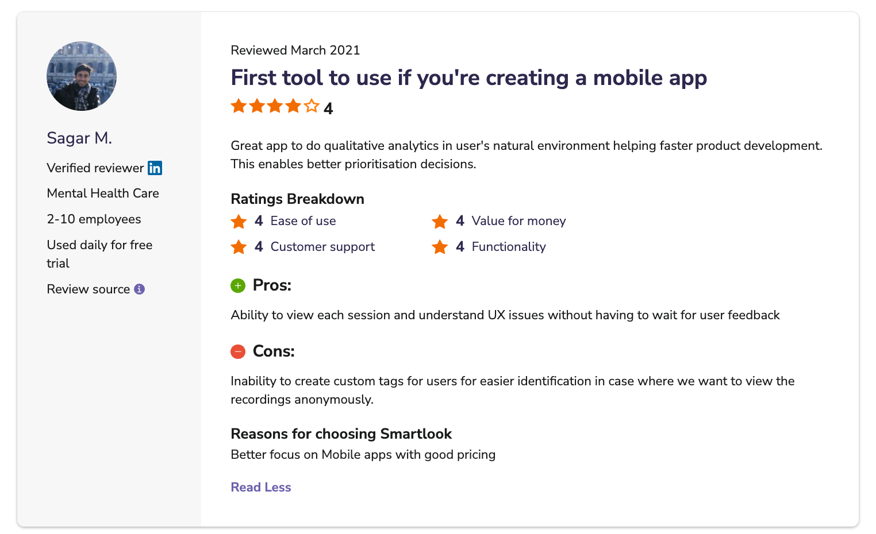The height and width of the screenshot is (534, 876).
Task: Click the reviewer name Sagar M.
Action: 79,138
